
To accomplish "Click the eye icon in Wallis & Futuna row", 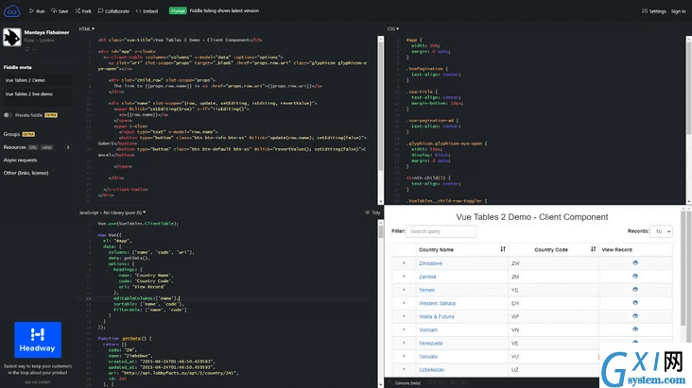I will point(635,315).
